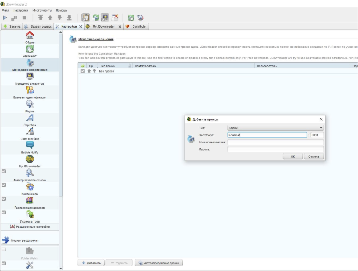Click the sidebar vertical scrollbar
This screenshot has height=271, width=358.
[60, 115]
